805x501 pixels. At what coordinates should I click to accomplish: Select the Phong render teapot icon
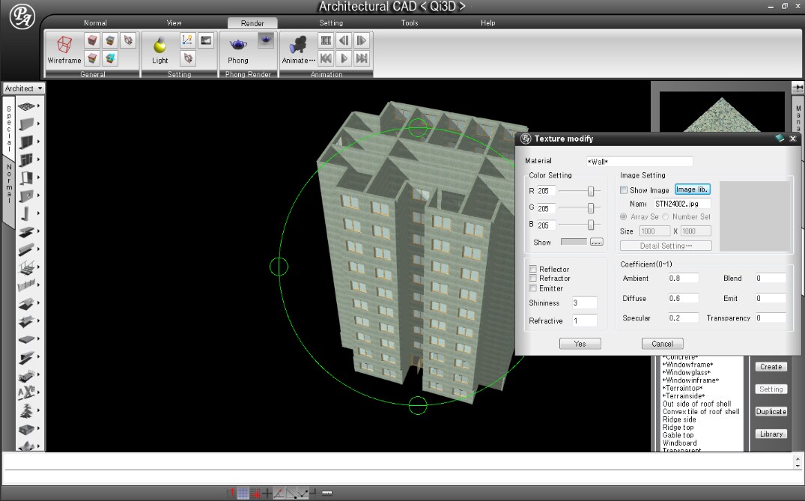click(237, 45)
